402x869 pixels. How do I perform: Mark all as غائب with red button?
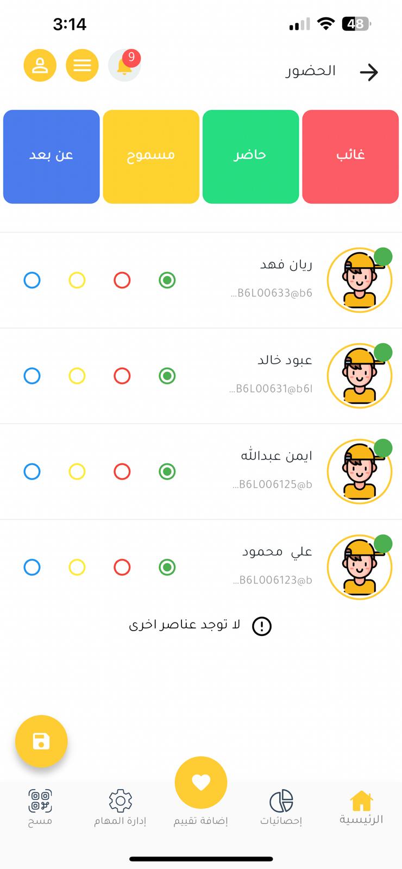point(350,156)
